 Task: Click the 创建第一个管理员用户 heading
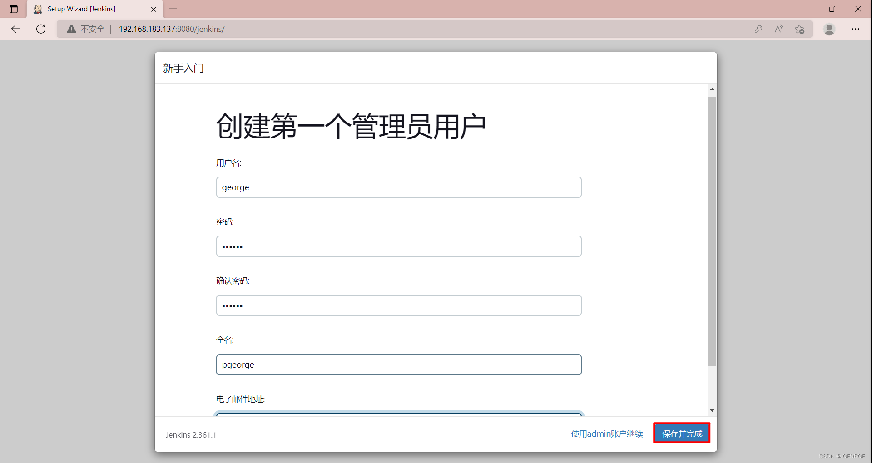coord(351,126)
